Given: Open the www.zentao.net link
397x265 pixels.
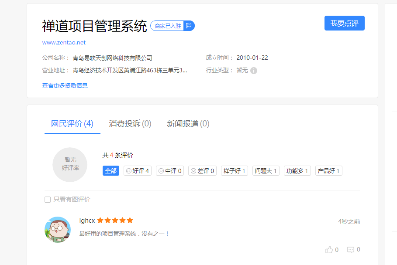Looking at the screenshot, I should [64, 42].
